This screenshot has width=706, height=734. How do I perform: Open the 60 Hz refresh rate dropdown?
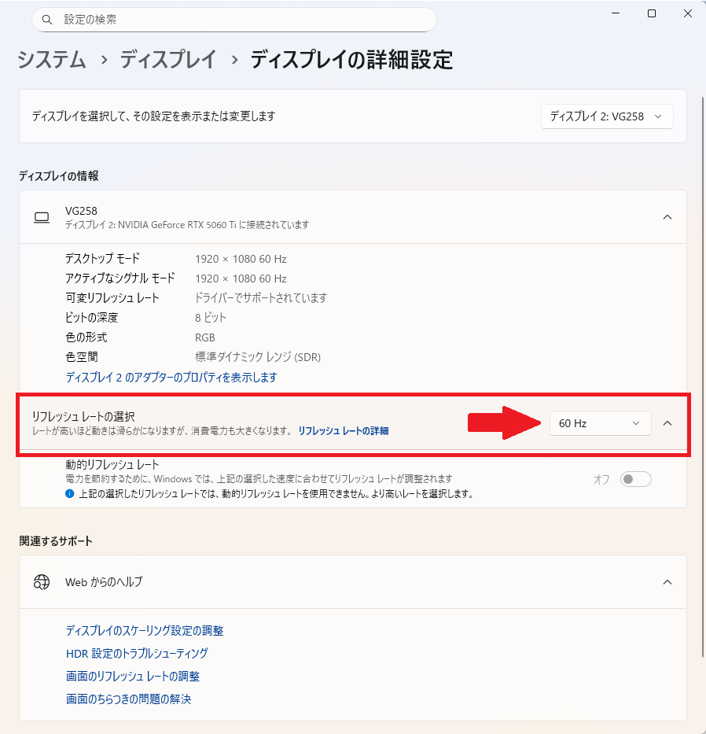[600, 423]
